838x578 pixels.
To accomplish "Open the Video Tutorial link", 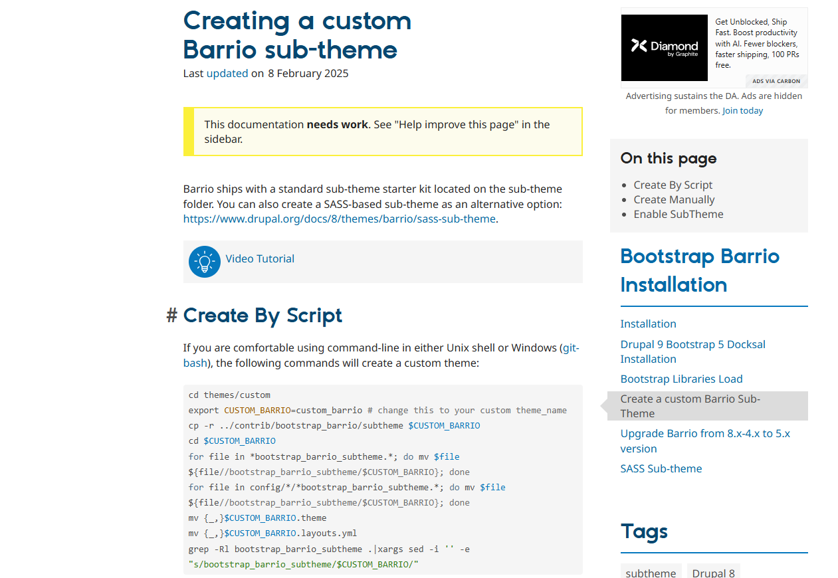I will tap(260, 259).
